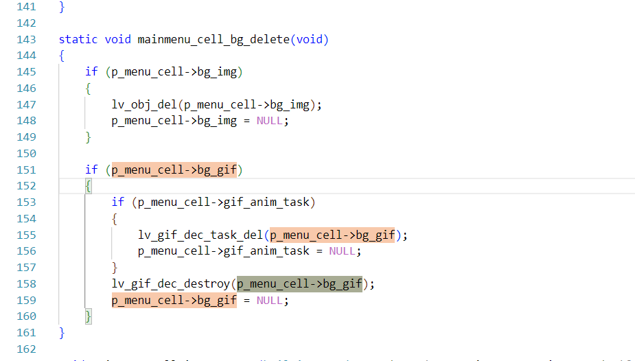Click the p_menu_cell->bg_gif argument on line 155

click(332, 235)
